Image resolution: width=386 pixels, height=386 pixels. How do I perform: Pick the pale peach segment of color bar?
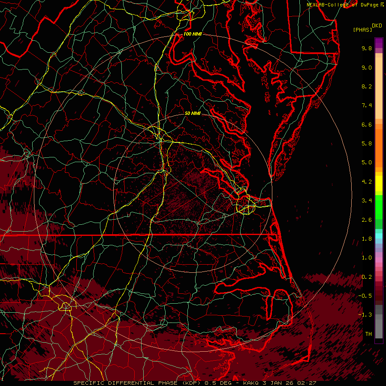point(379,88)
